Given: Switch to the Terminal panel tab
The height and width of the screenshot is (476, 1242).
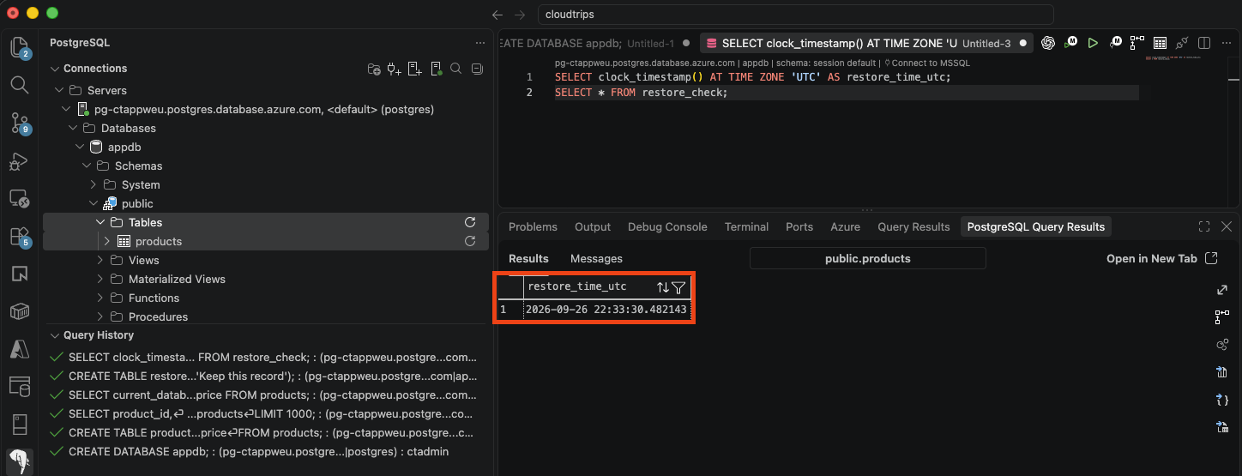Looking at the screenshot, I should point(746,226).
